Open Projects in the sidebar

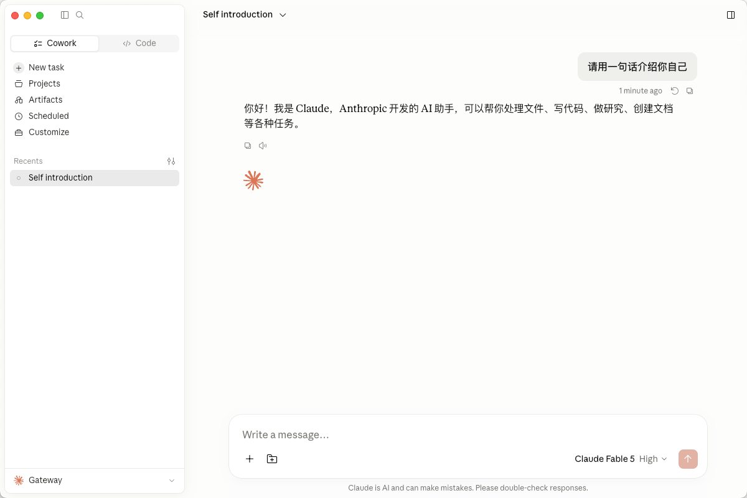(95, 83)
